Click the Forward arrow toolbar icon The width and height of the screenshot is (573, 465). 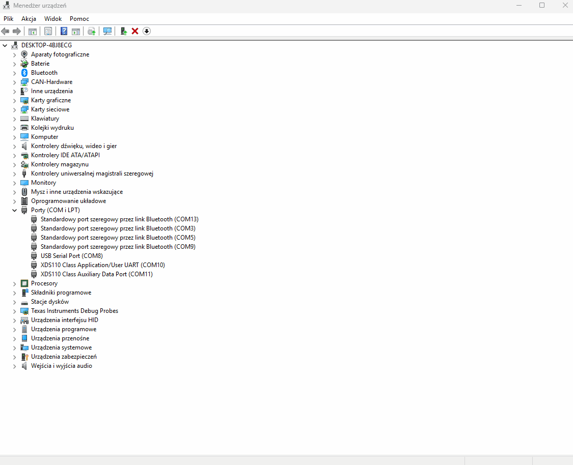click(x=17, y=32)
